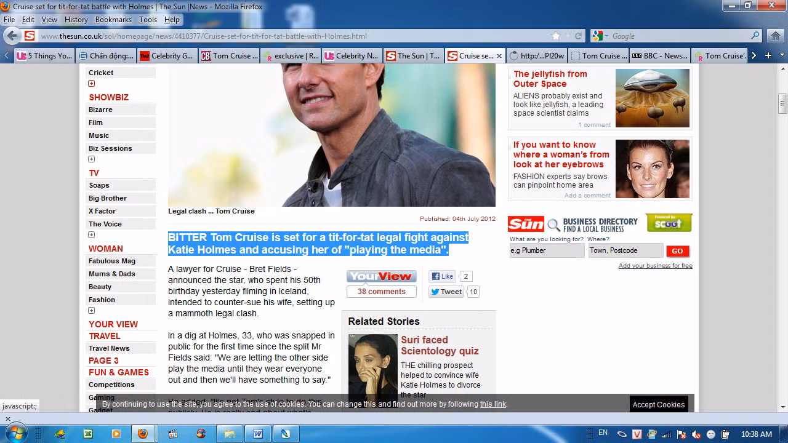Click the taskbar clock showing 10:38 AM

click(x=757, y=434)
